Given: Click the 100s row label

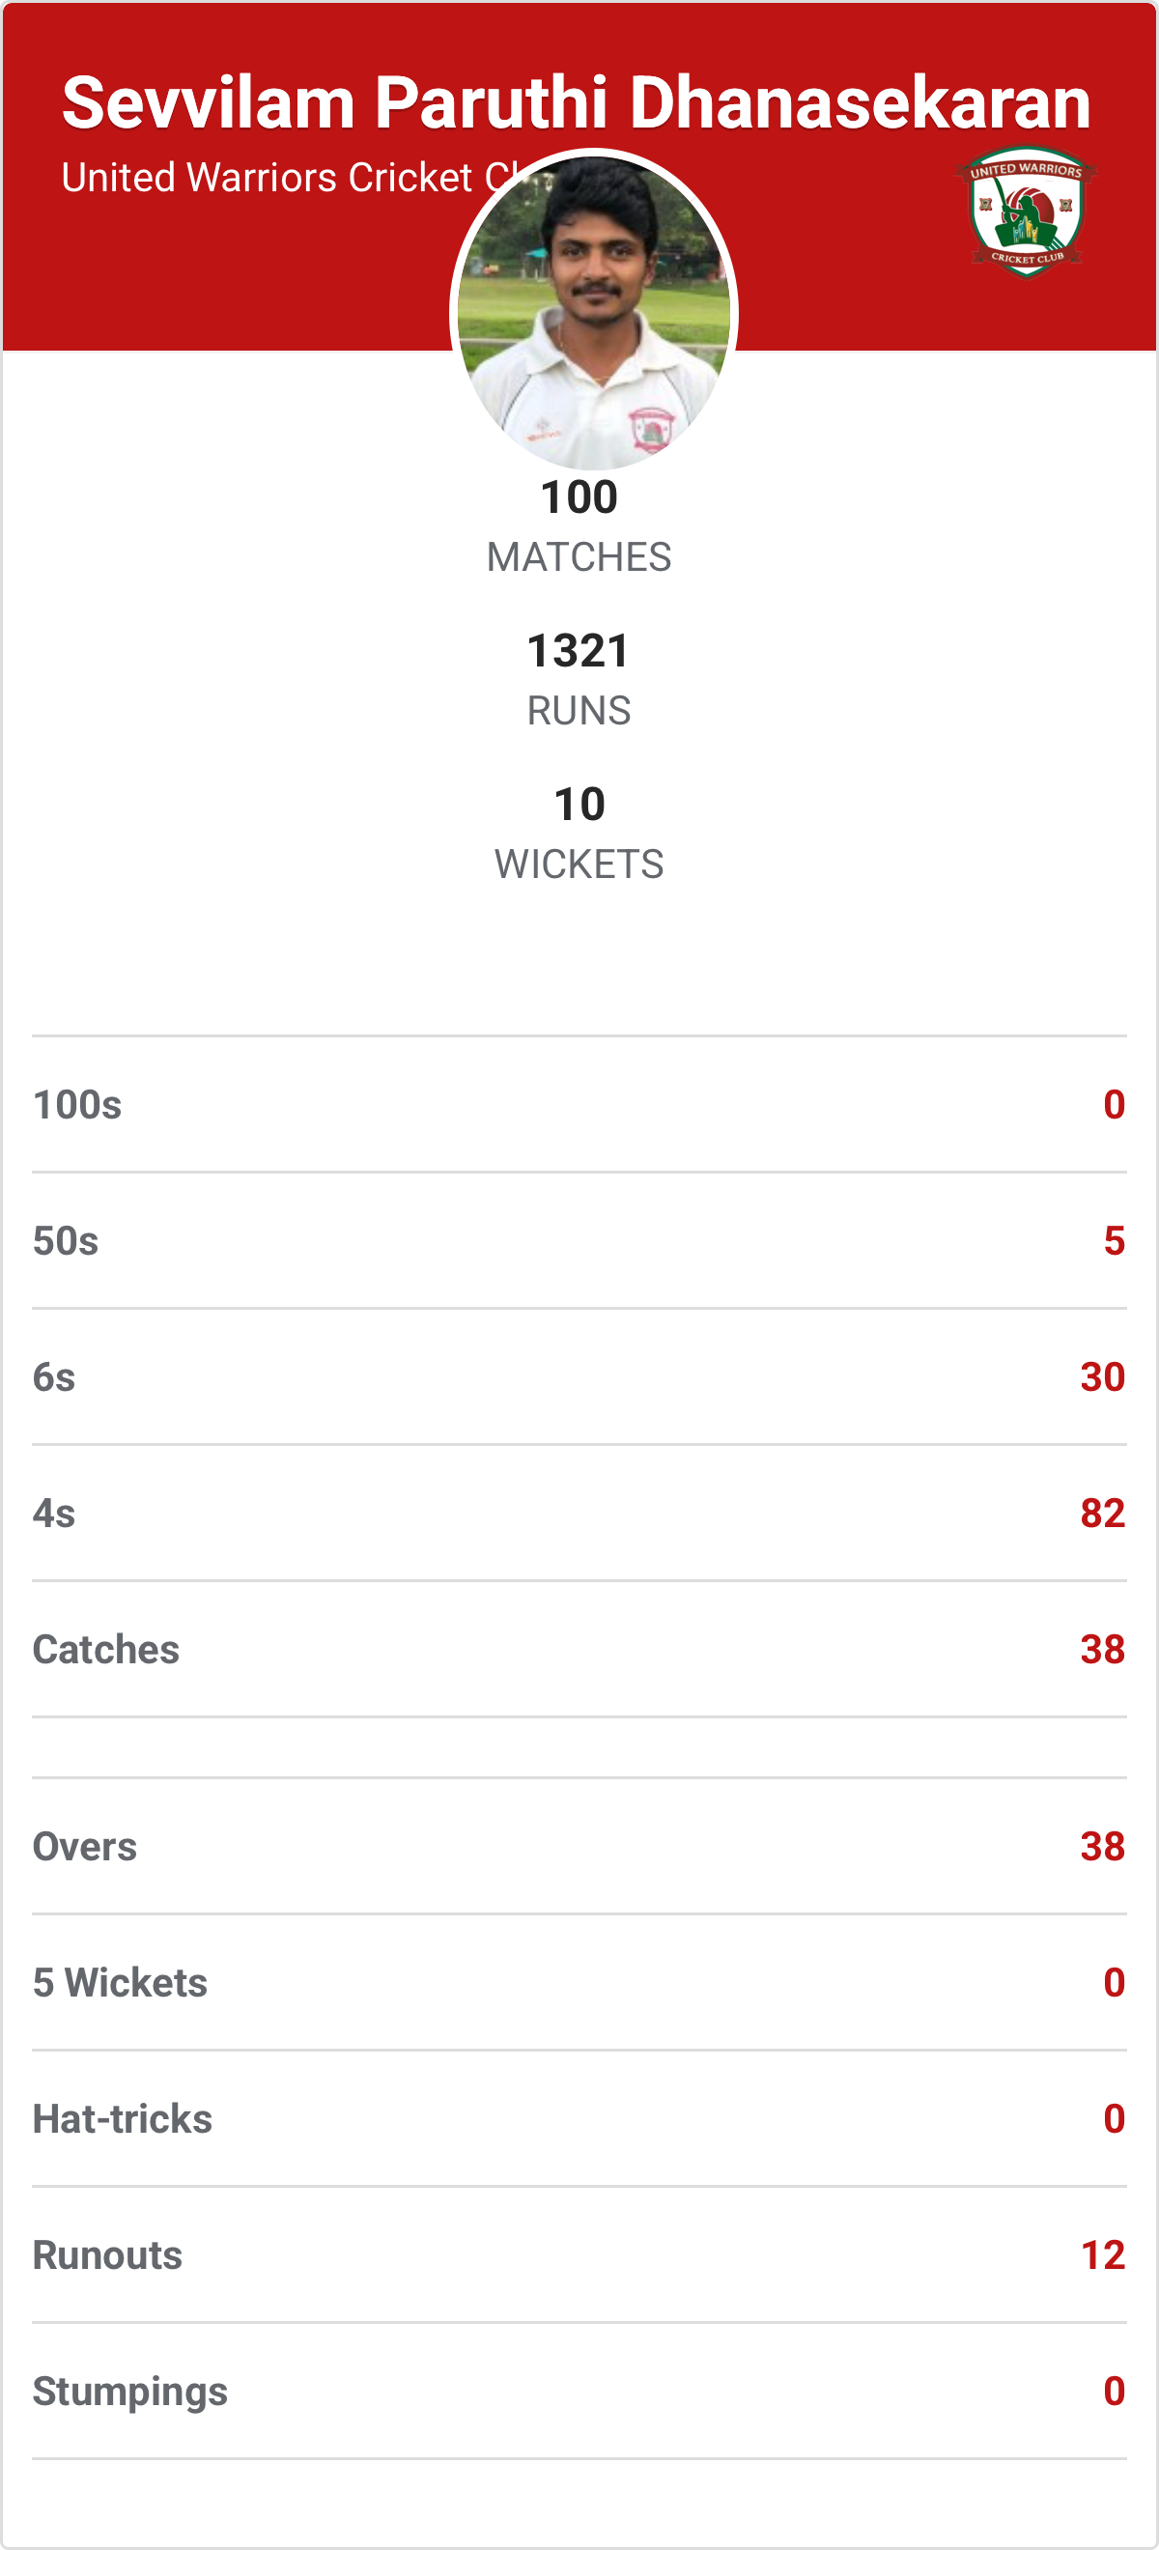Looking at the screenshot, I should [77, 1105].
